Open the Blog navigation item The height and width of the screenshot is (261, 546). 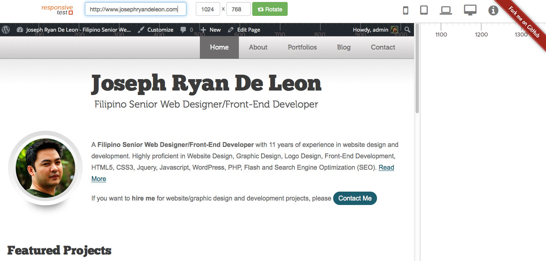[343, 47]
